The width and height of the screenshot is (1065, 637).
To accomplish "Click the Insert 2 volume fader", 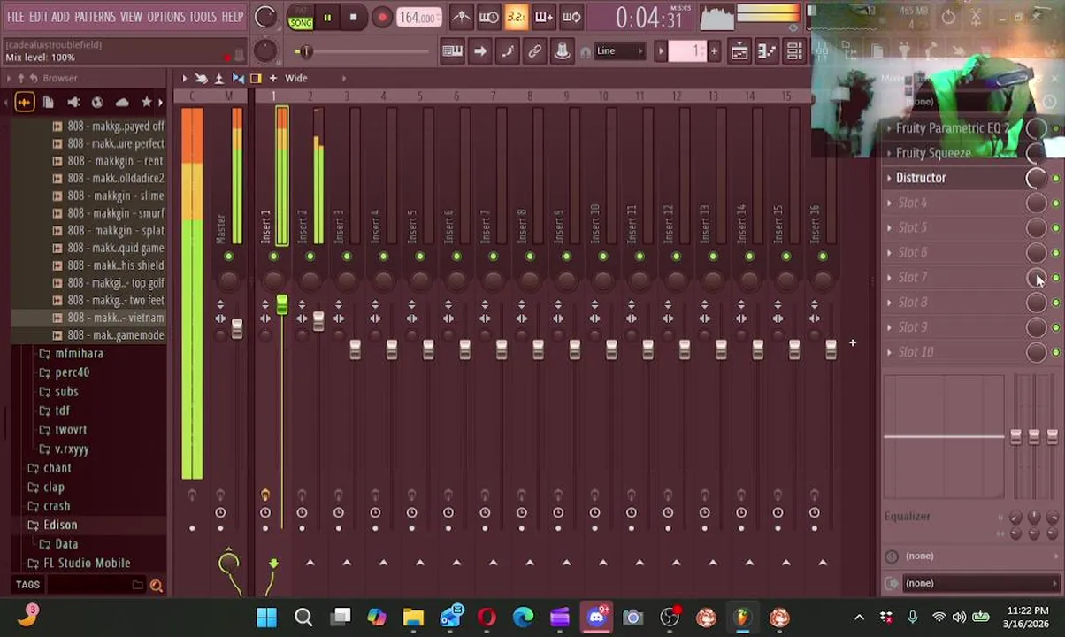I will [x=318, y=321].
